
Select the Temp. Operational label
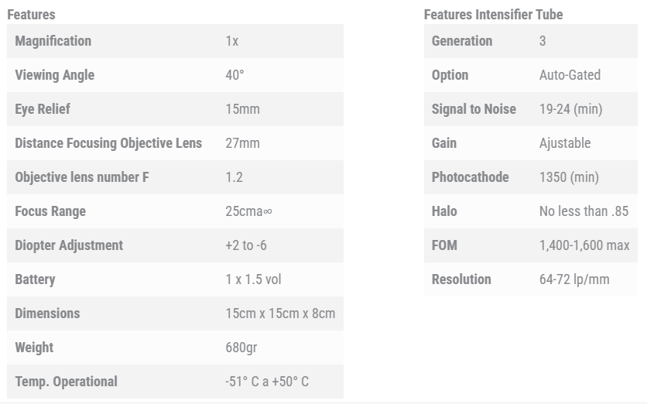[66, 382]
